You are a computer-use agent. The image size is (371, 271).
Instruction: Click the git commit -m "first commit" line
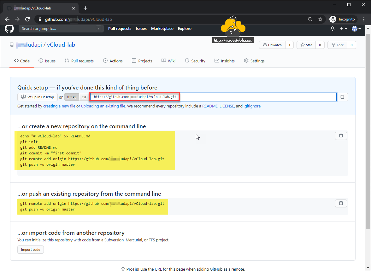pos(51,153)
